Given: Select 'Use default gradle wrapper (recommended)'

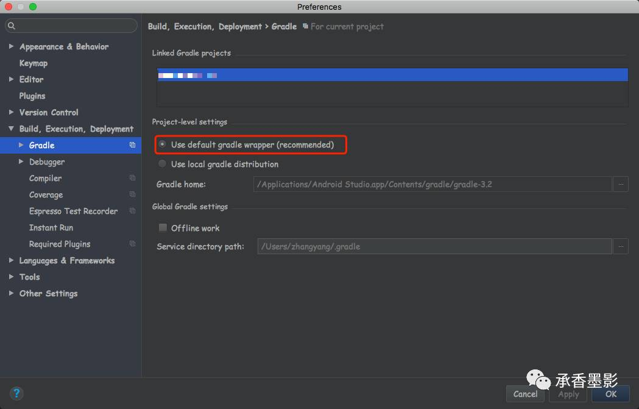Looking at the screenshot, I should pyautogui.click(x=163, y=144).
